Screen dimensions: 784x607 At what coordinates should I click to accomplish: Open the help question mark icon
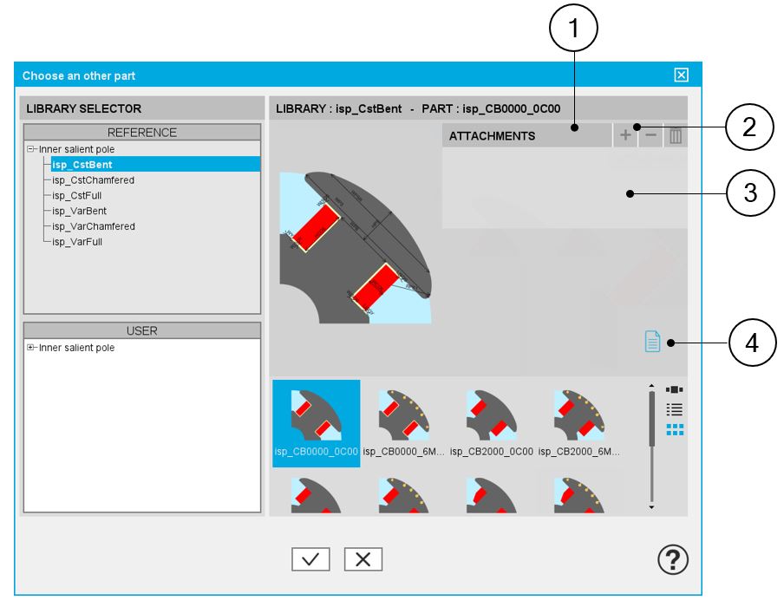tap(672, 560)
